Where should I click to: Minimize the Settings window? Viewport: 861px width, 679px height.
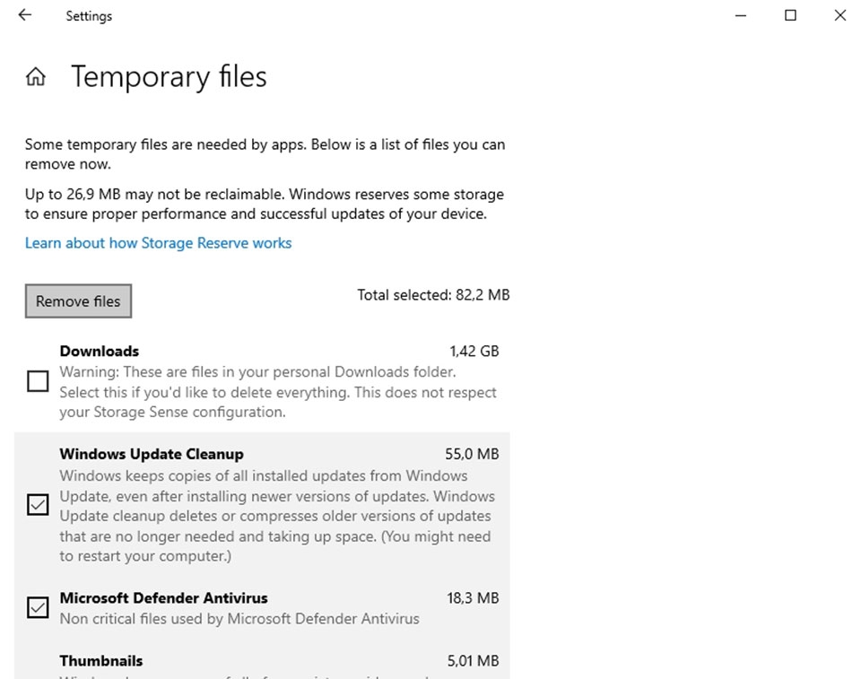point(741,15)
